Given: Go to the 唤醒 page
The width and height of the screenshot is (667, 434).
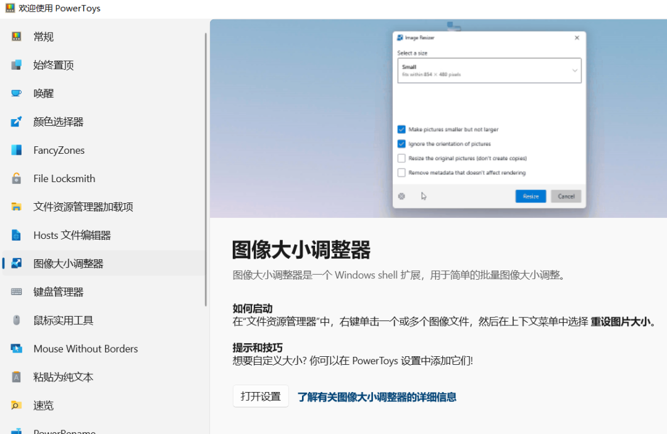Looking at the screenshot, I should (43, 93).
